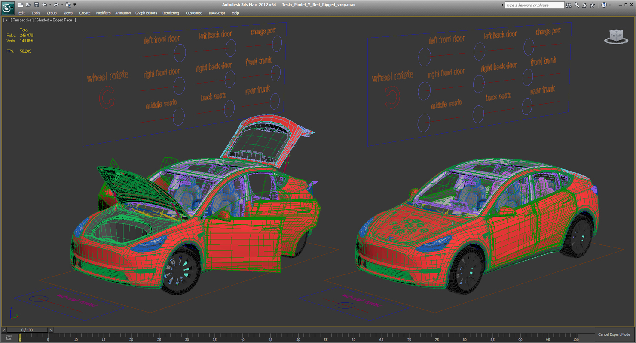The height and width of the screenshot is (343, 636).
Task: Toggle the Open Mini Curve Editor icon
Action: (8, 338)
